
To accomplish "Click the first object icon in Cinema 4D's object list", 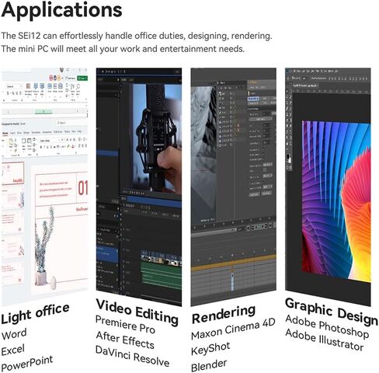I will pos(221,93).
